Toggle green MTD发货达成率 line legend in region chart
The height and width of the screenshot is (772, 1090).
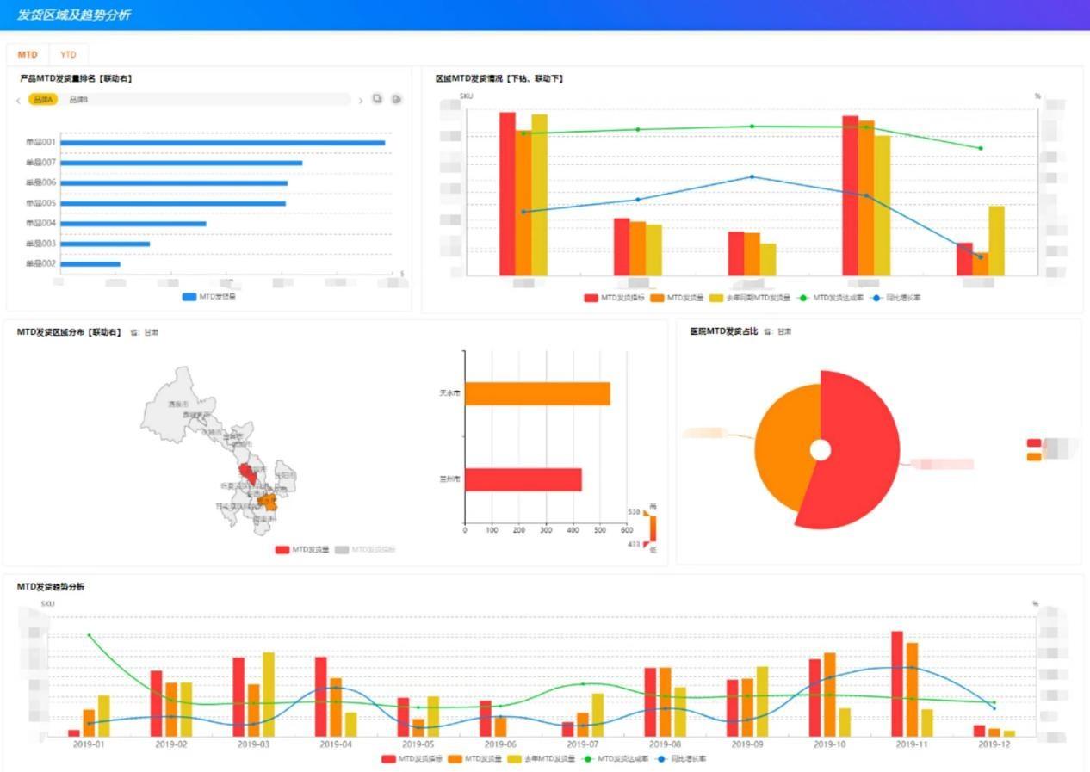point(829,298)
